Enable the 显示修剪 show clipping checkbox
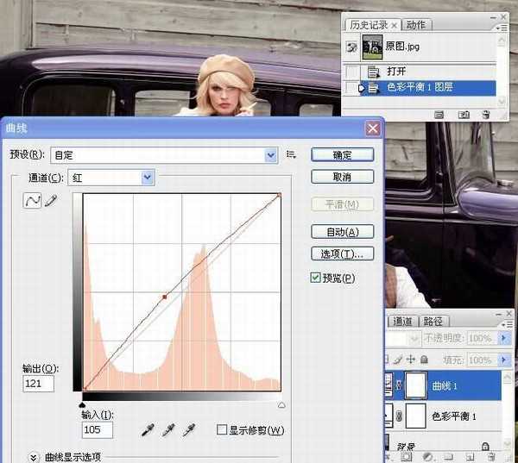The height and width of the screenshot is (463, 518). pyautogui.click(x=223, y=429)
